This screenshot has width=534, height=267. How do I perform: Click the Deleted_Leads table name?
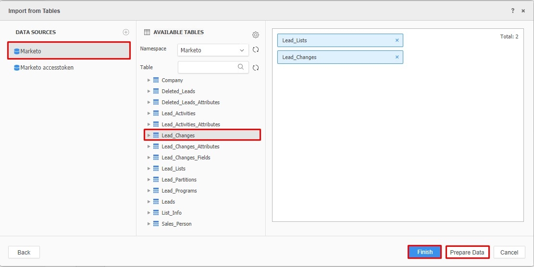178,91
